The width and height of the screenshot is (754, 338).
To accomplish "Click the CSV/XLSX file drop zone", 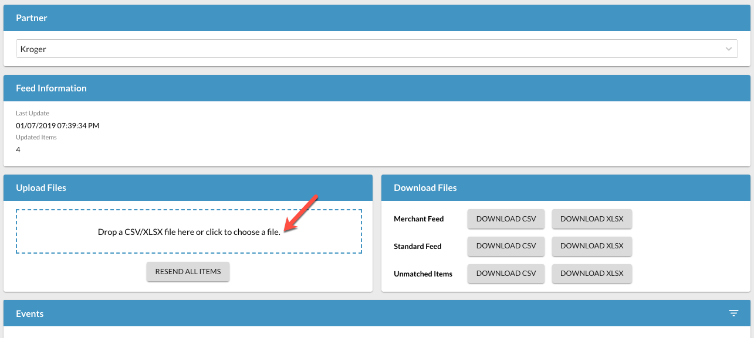I will click(x=189, y=231).
